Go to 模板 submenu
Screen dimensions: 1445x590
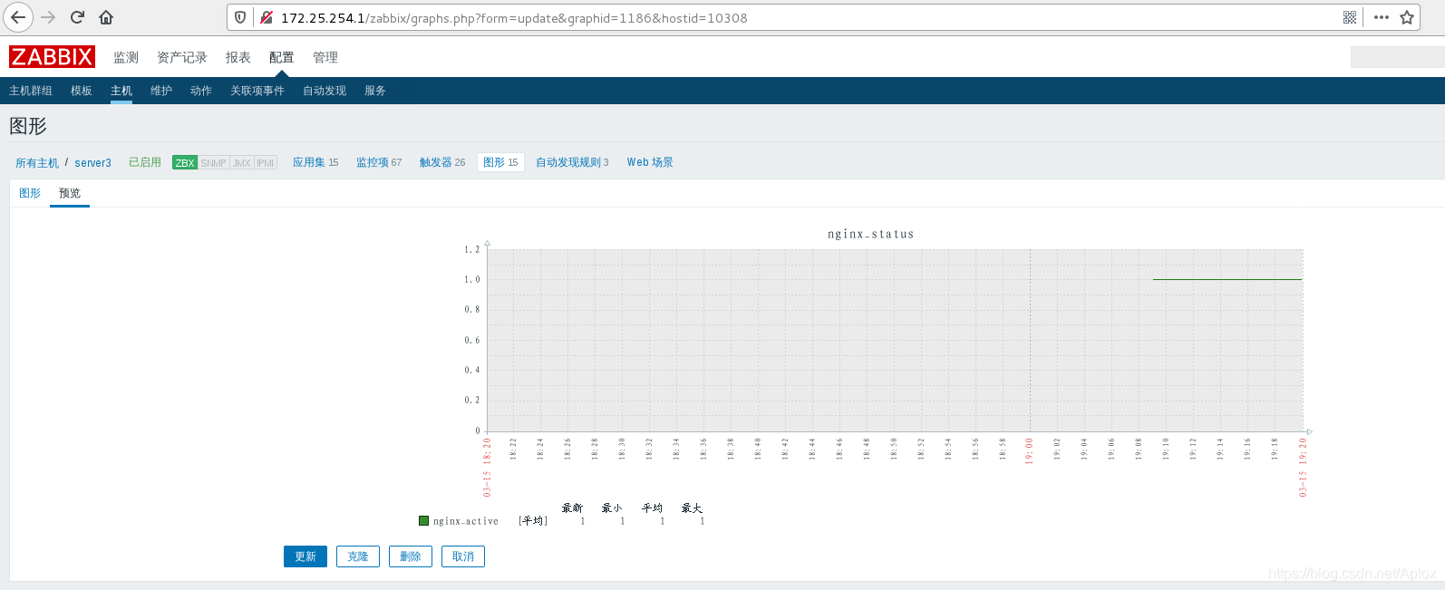click(x=82, y=91)
